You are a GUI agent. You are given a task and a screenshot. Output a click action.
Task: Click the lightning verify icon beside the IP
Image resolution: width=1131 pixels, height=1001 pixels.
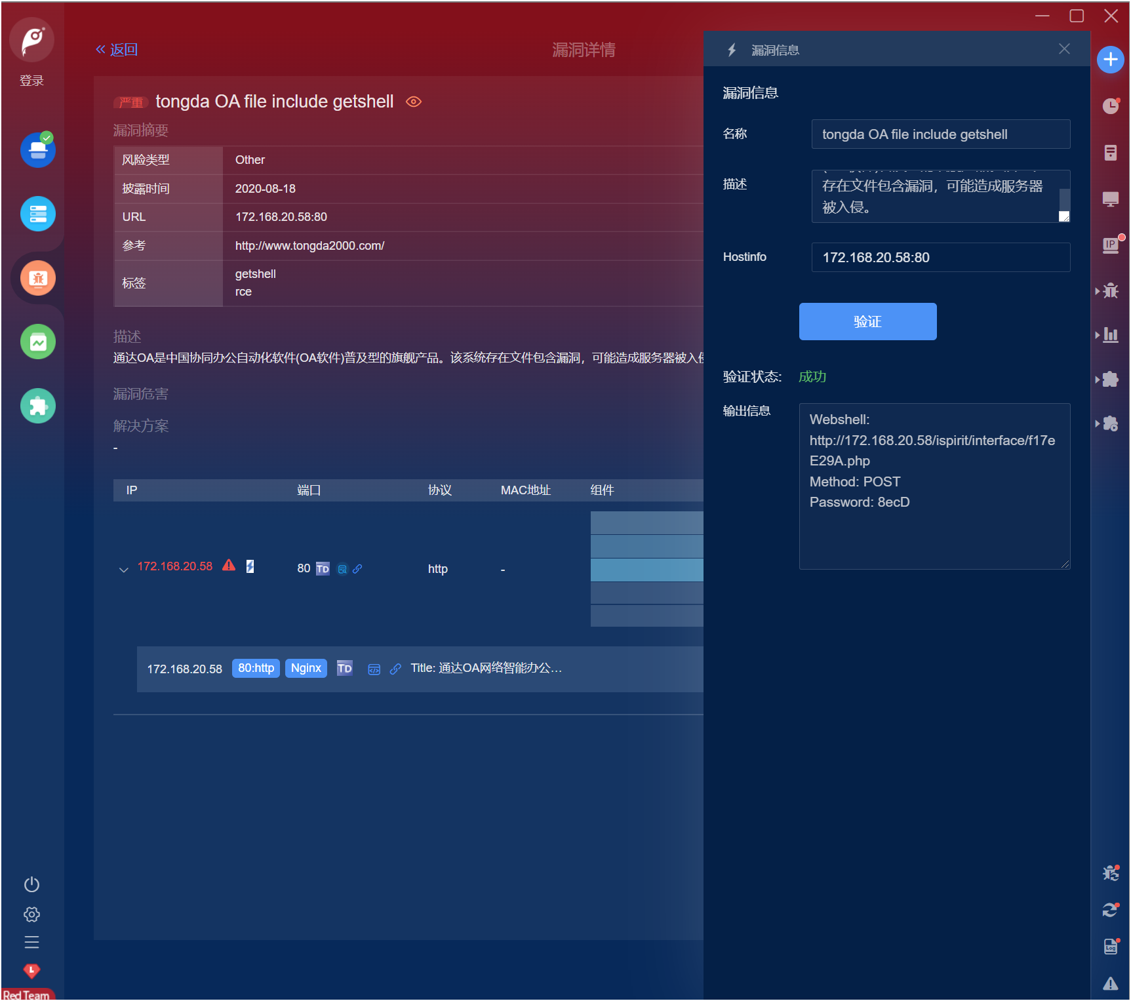point(250,566)
